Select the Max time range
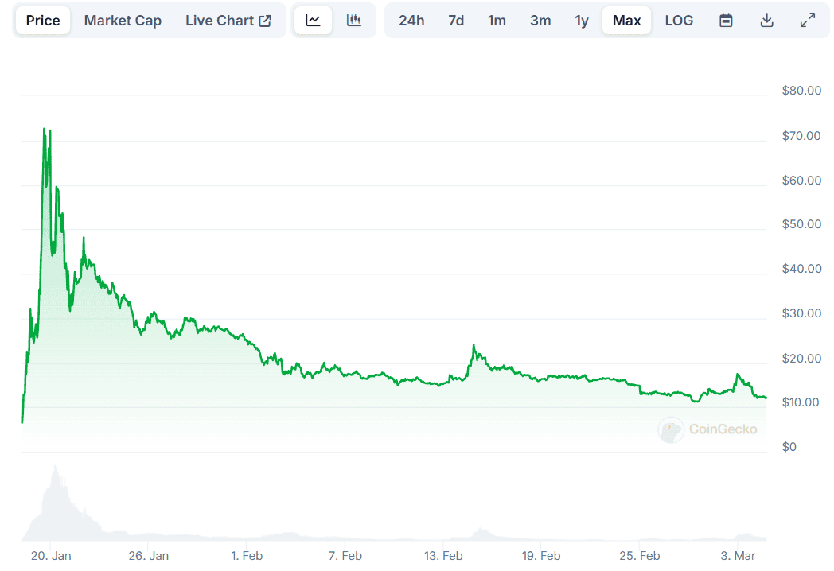The image size is (834, 571). click(x=626, y=21)
